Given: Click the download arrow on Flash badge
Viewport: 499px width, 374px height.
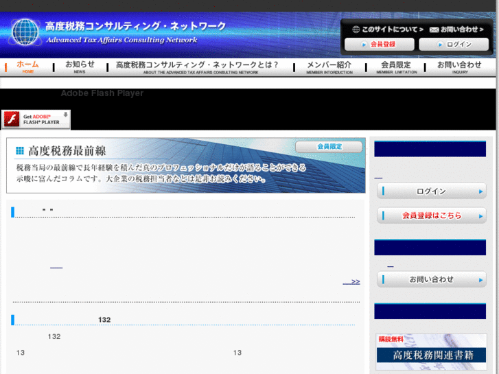Looking at the screenshot, I should point(66,115).
